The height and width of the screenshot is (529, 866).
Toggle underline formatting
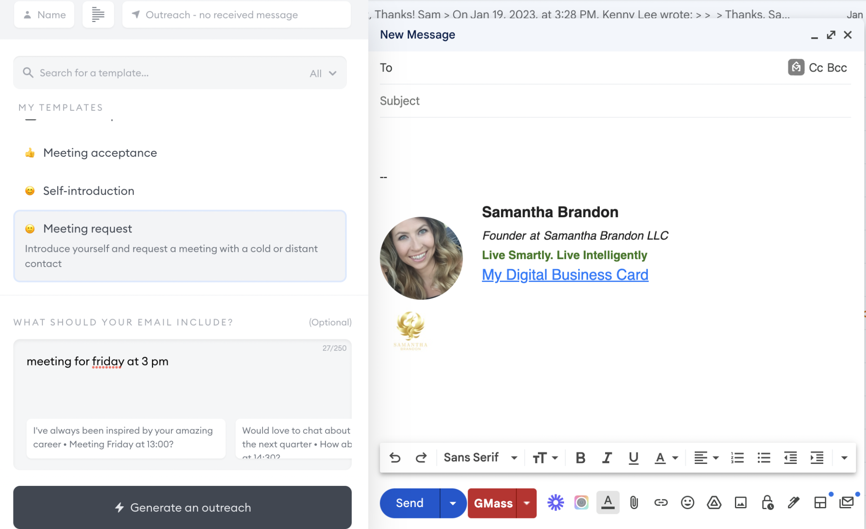(633, 457)
